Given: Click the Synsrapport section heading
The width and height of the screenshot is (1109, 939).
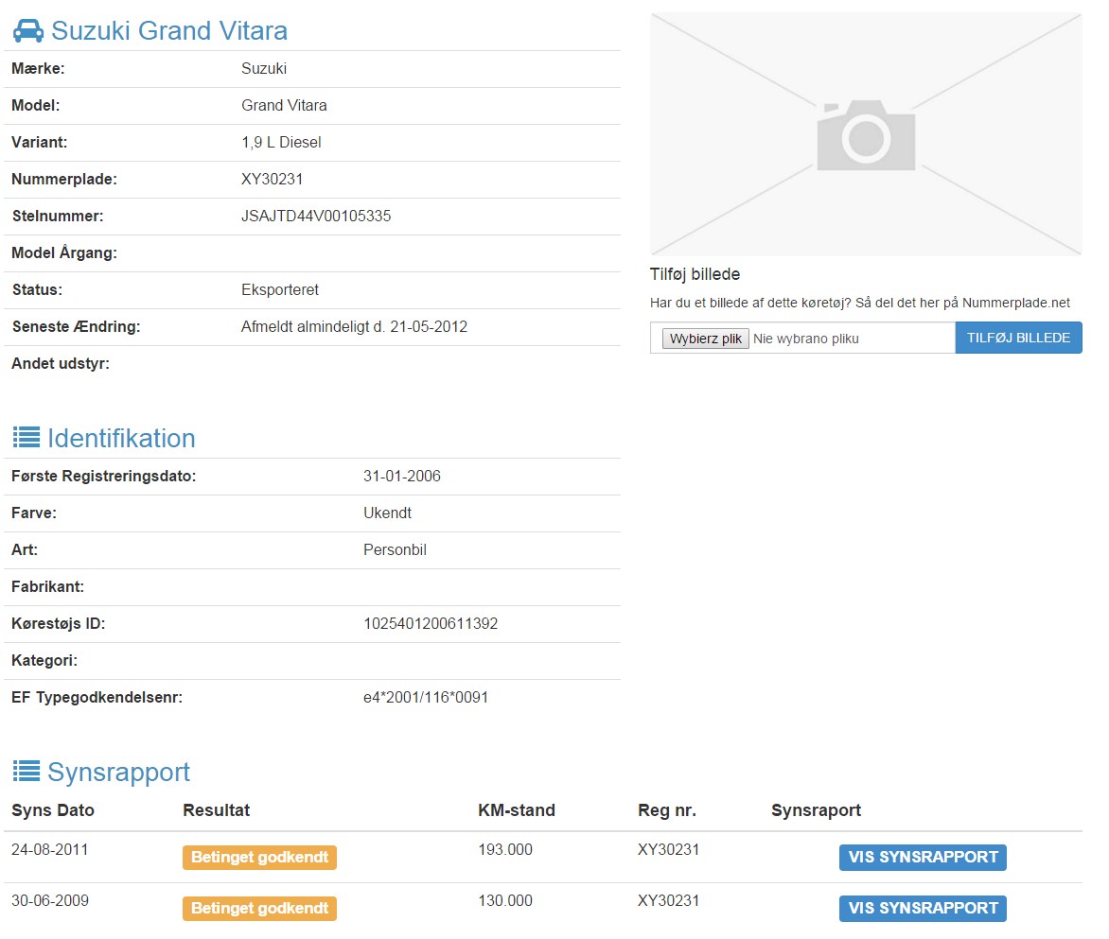Looking at the screenshot, I should click(x=118, y=773).
